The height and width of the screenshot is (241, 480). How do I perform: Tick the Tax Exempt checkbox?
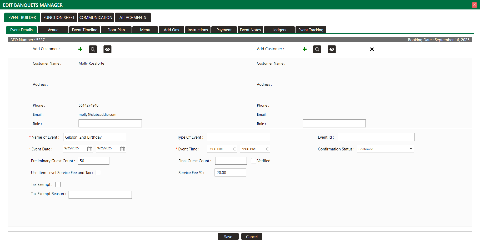[x=58, y=184]
